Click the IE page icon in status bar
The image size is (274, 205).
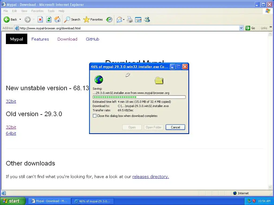(x=4, y=193)
